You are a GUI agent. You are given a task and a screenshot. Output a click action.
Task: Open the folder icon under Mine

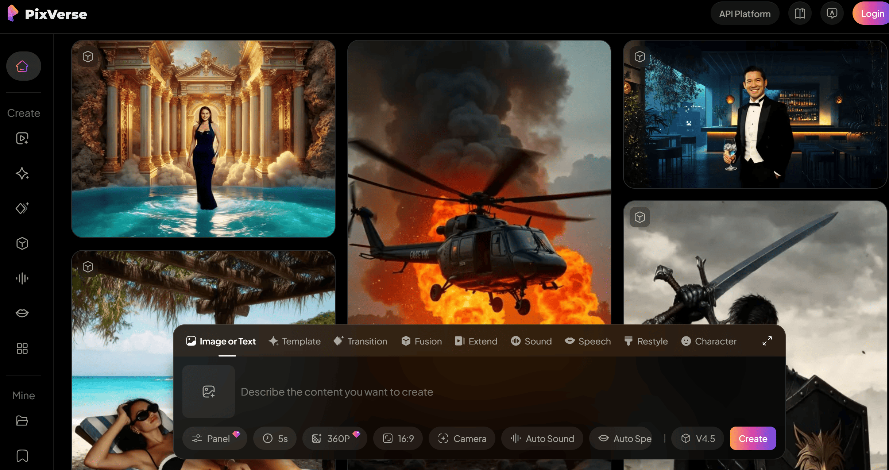pyautogui.click(x=22, y=421)
